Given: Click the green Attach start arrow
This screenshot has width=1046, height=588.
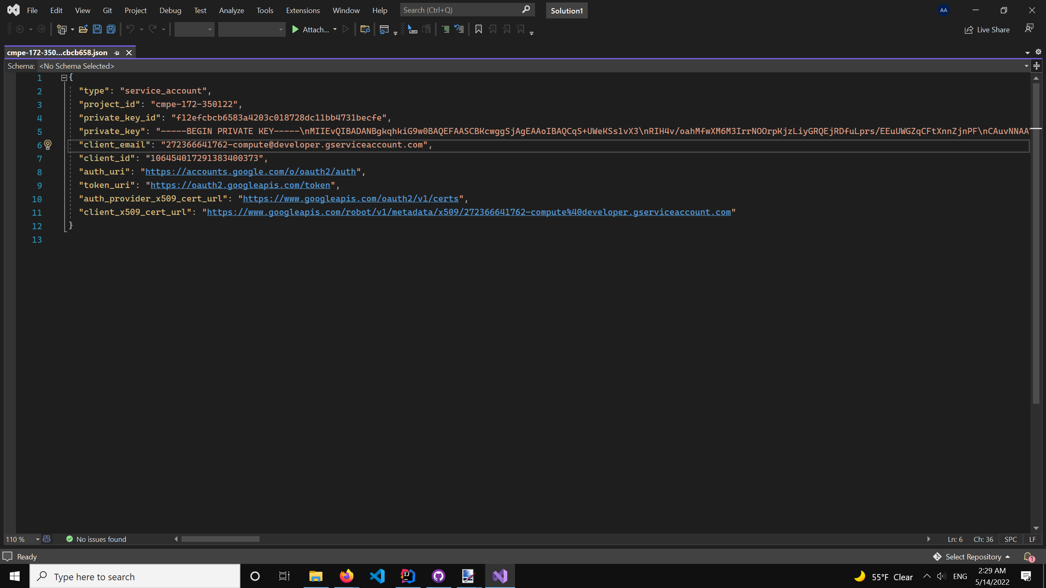Looking at the screenshot, I should tap(295, 29).
